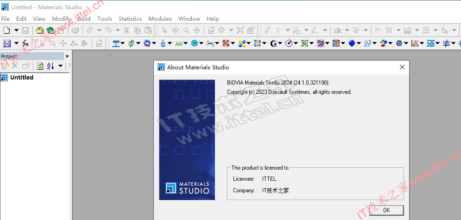Open a file with the yellow folder icon
Image resolution: width=461 pixels, height=220 pixels.
40,30
